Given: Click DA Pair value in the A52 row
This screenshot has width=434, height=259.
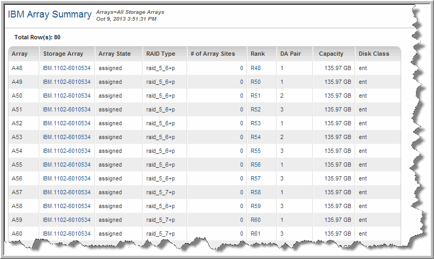Looking at the screenshot, I should point(282,123).
